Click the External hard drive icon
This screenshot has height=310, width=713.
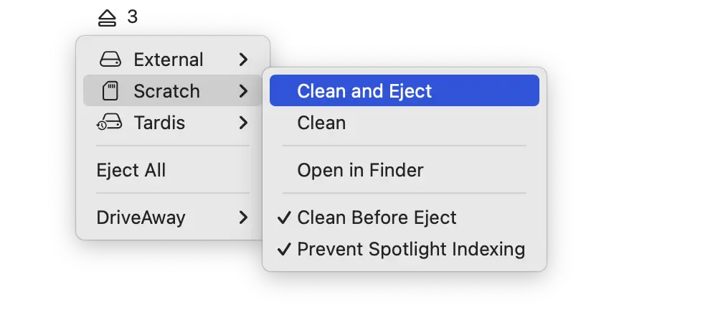[110, 60]
